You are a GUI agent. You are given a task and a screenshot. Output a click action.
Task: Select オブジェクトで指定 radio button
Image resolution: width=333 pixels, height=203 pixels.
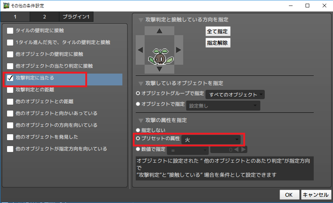click(138, 104)
